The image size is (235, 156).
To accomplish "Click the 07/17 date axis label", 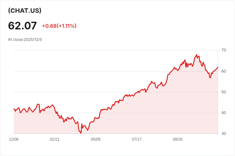I will click(x=137, y=139).
